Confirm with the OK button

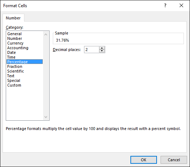[144, 160]
